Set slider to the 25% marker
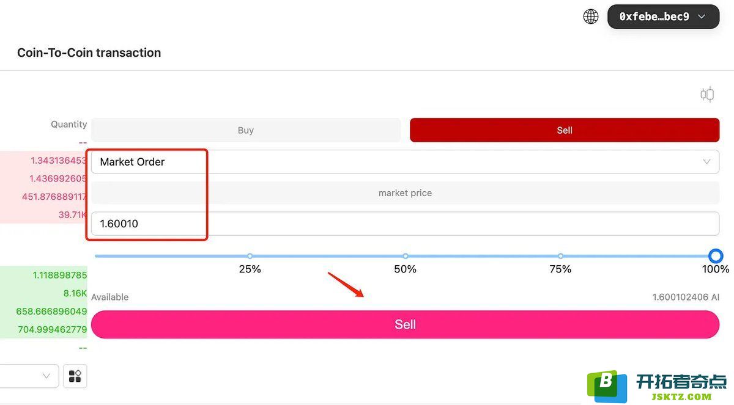The image size is (734, 405). [250, 256]
